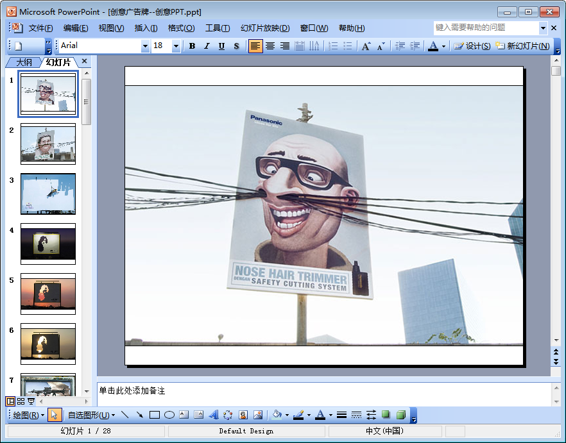Click the increase font size icon
This screenshot has width=566, height=443.
(366, 46)
